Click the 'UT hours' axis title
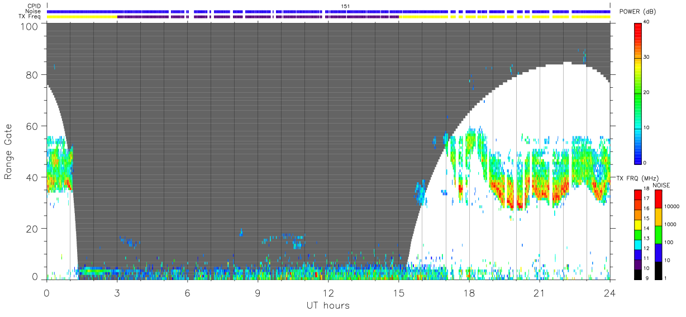This screenshot has height=317, width=686. click(328, 306)
